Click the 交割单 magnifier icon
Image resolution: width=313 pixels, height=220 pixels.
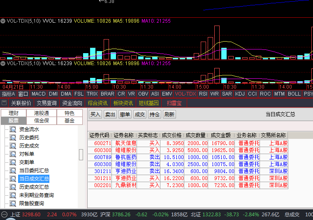(x=13, y=162)
